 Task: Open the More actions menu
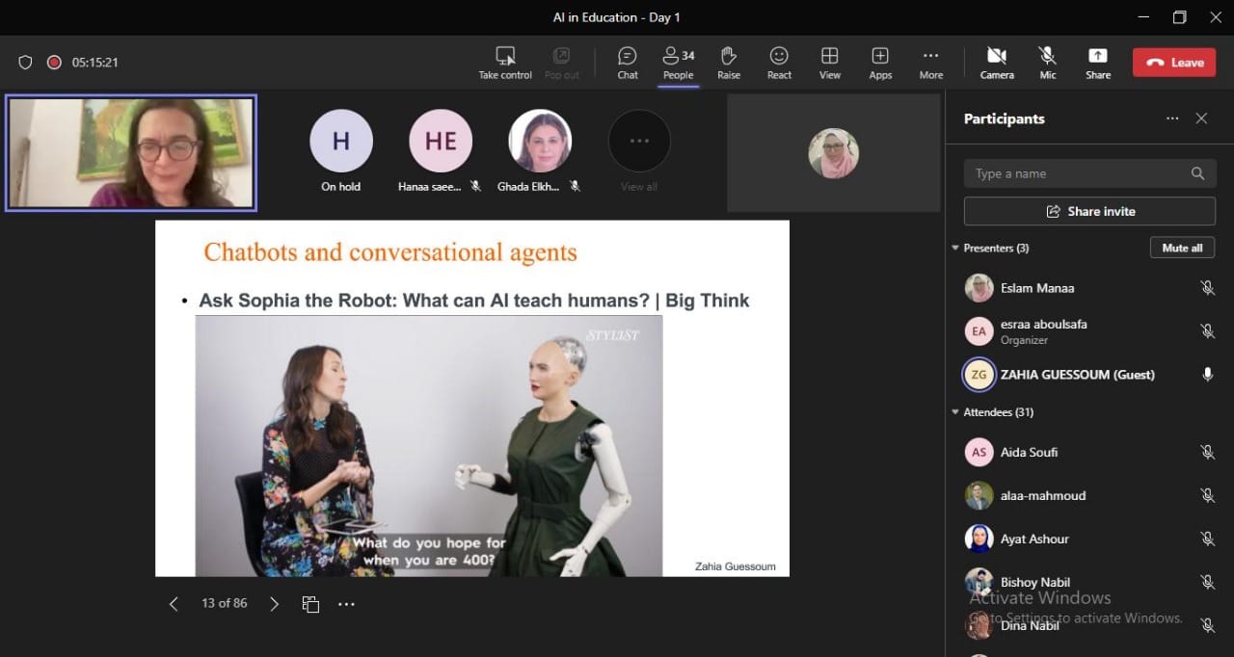930,63
